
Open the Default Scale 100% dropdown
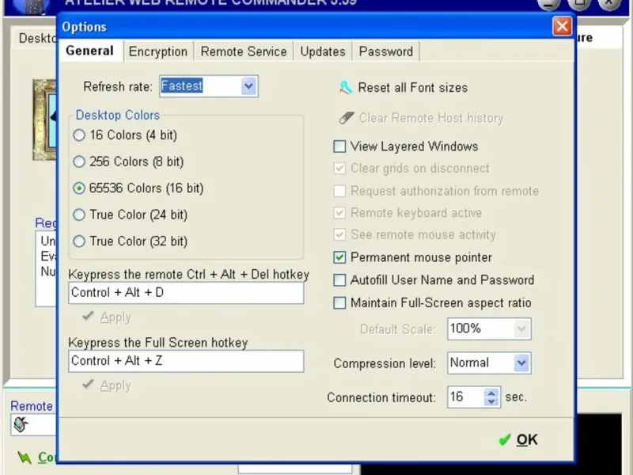click(x=521, y=329)
